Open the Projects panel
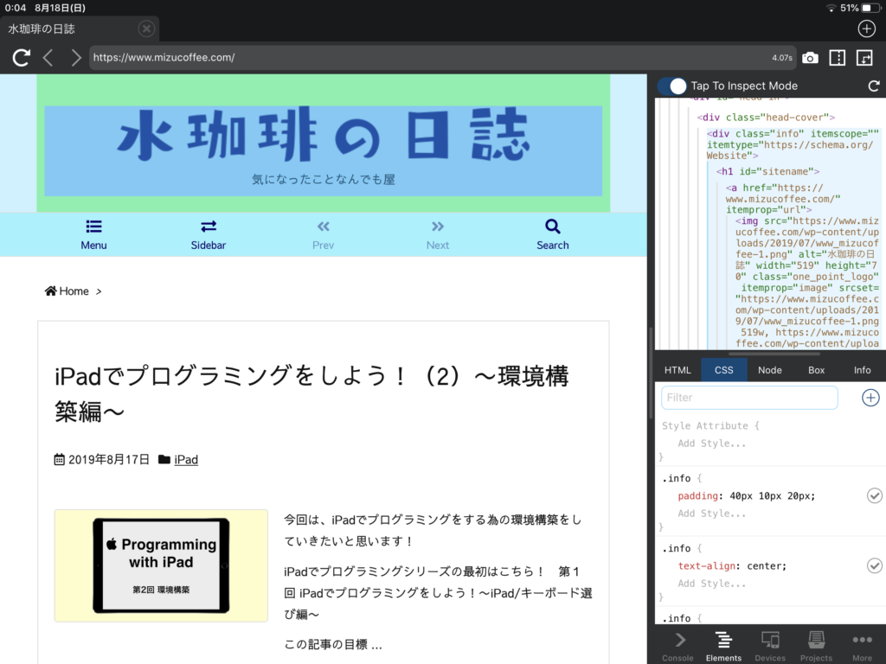 [x=816, y=646]
